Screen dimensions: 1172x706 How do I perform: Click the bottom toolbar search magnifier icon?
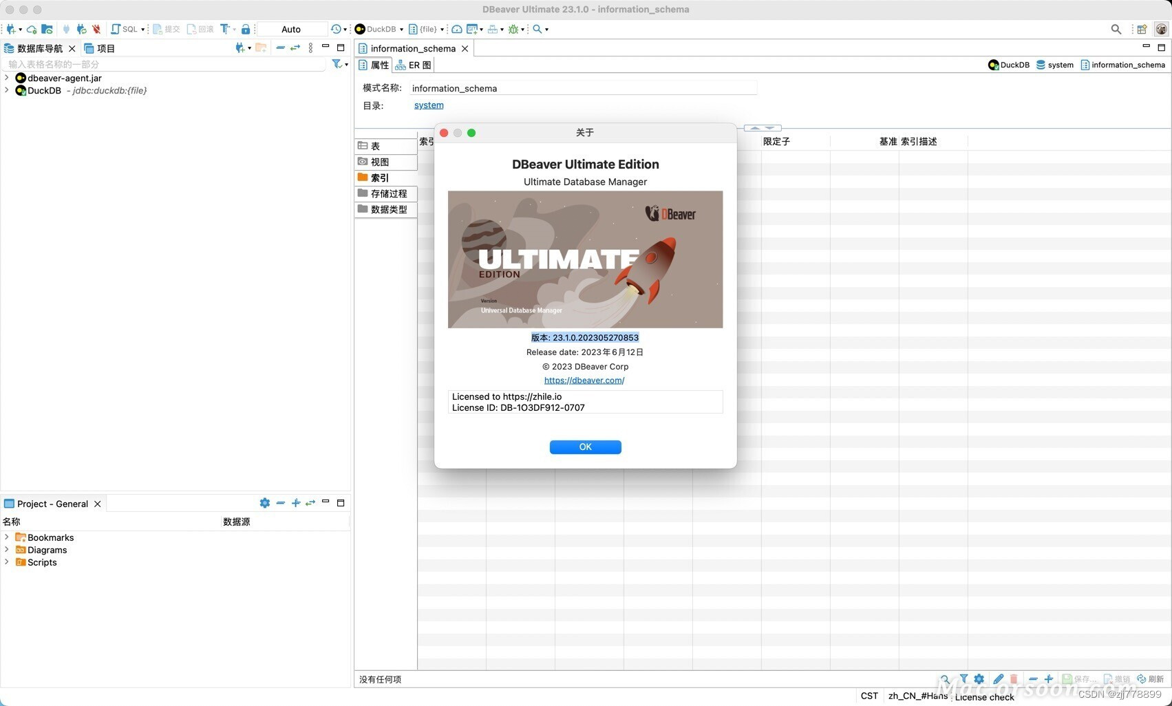[x=946, y=678]
